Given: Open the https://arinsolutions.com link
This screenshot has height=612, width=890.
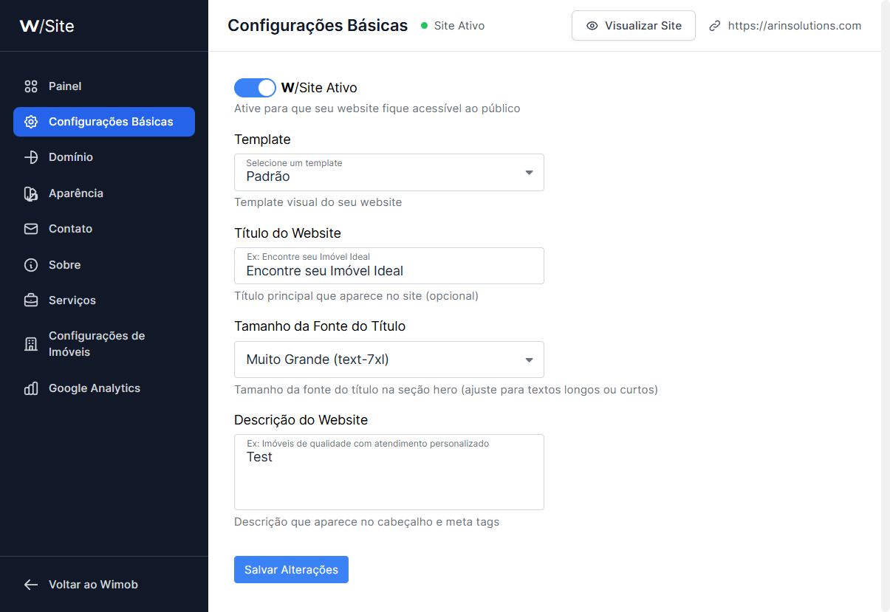Looking at the screenshot, I should coord(795,26).
